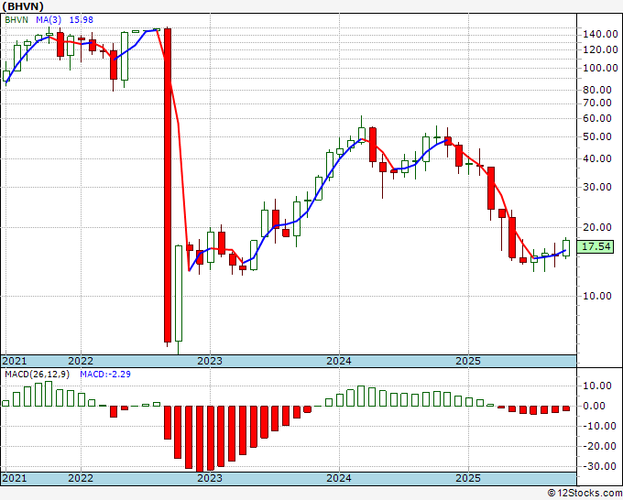Click the MACD axis -20.00 label

pos(597,446)
